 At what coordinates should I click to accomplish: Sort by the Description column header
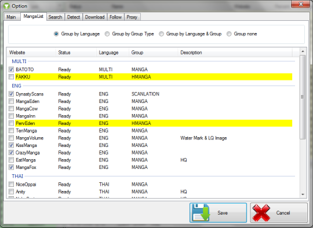[235, 53]
